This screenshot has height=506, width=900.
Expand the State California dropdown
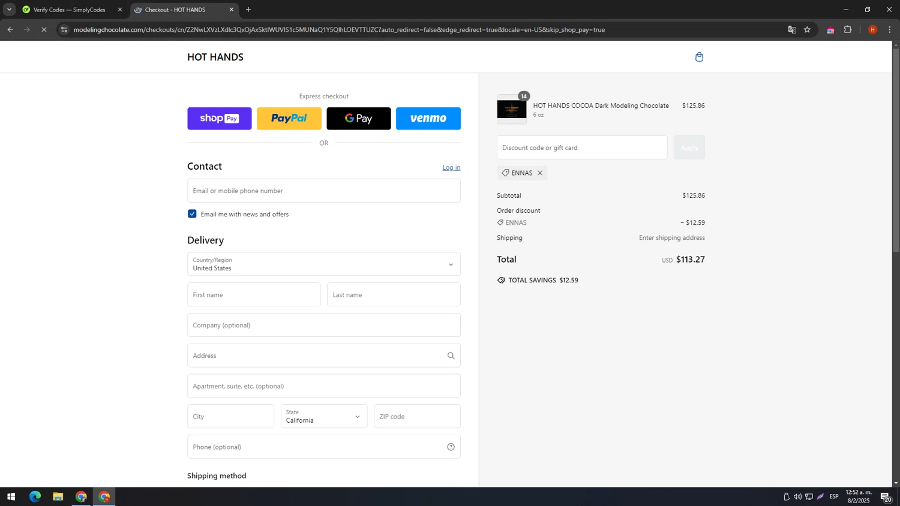coord(324,417)
